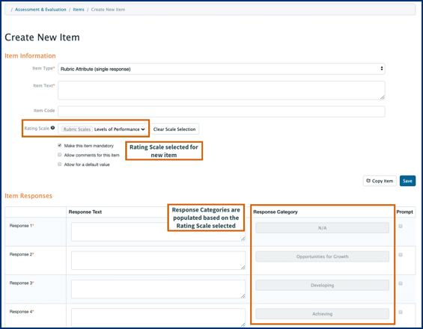
Task: Click the Response 2 text box
Action: [x=158, y=260]
